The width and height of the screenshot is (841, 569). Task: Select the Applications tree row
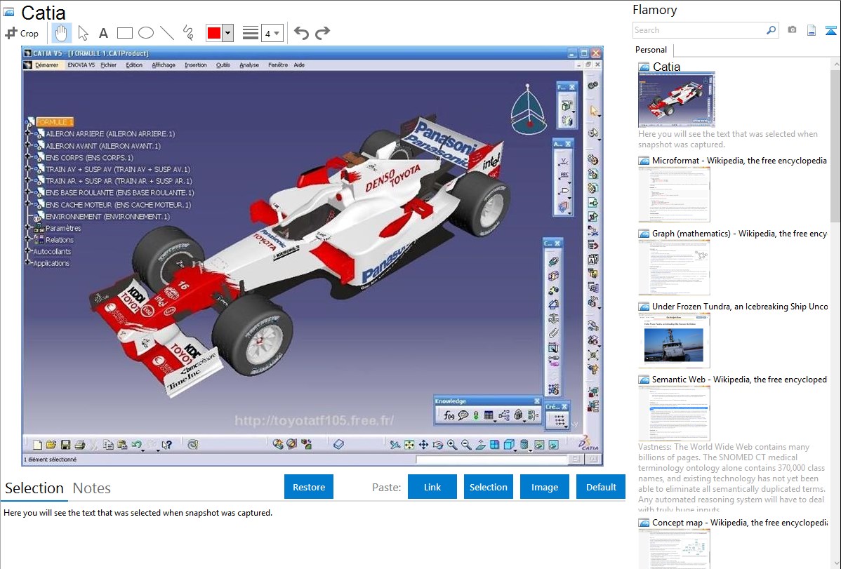(51, 263)
